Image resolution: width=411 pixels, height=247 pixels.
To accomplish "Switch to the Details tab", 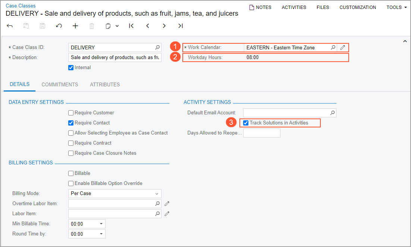I will coord(20,84).
